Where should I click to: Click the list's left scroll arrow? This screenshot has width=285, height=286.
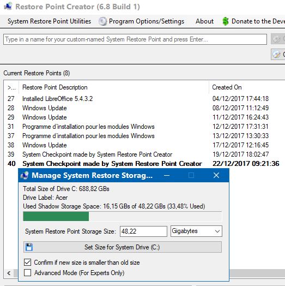point(9,273)
